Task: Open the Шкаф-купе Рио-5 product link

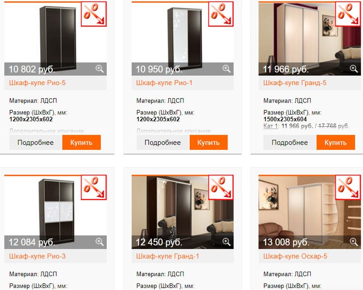Action: click(x=37, y=83)
